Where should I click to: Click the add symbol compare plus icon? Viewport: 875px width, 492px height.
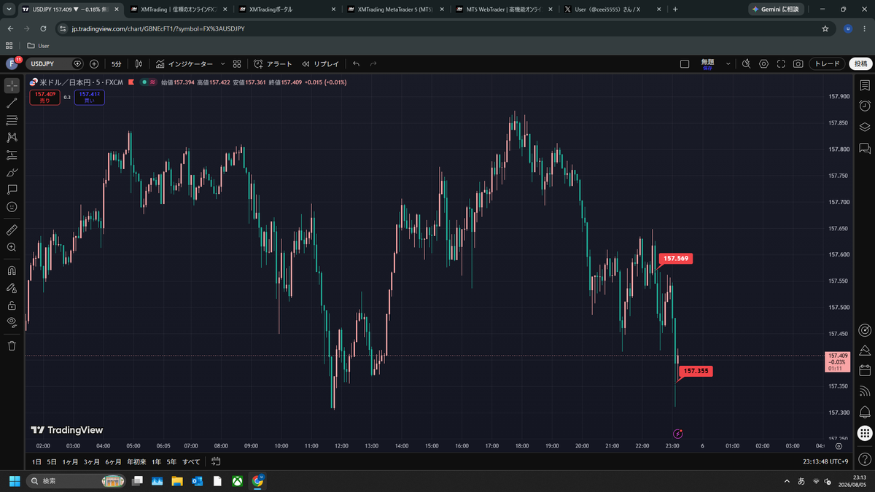(x=94, y=64)
